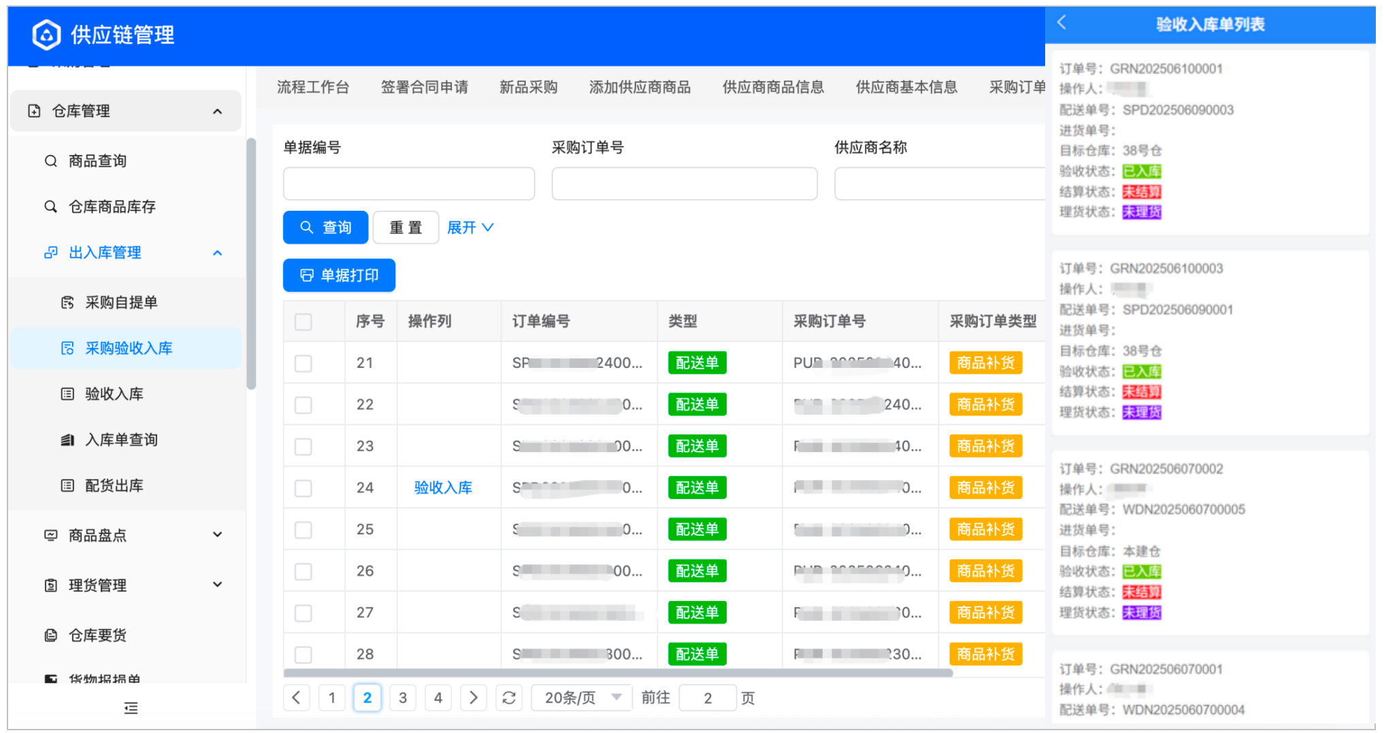Check the checkbox for row 21
The image size is (1384, 733).
point(303,363)
